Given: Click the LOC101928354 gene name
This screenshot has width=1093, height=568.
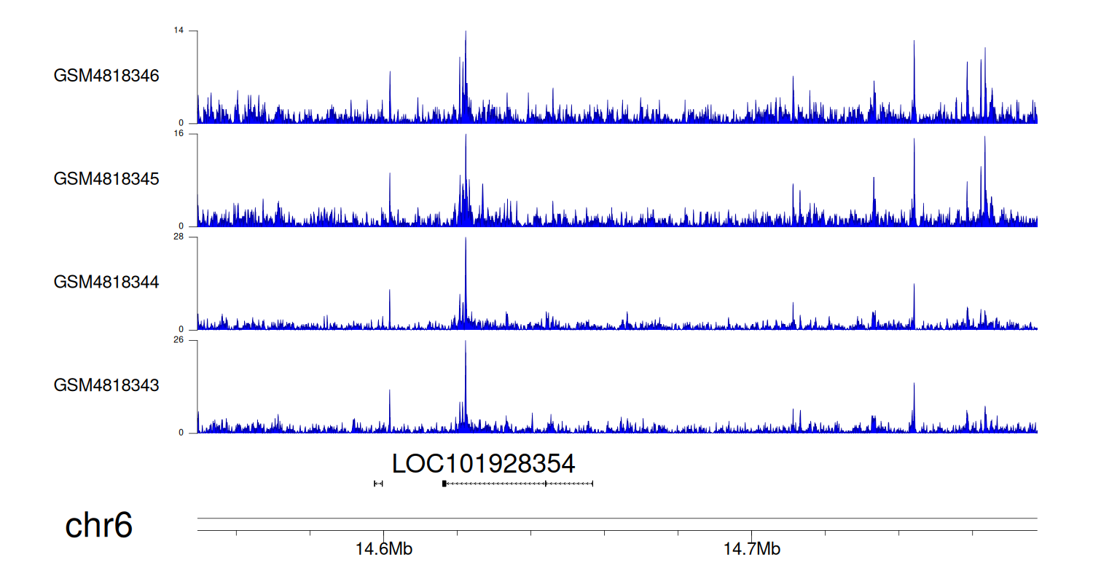Looking at the screenshot, I should click(x=483, y=464).
